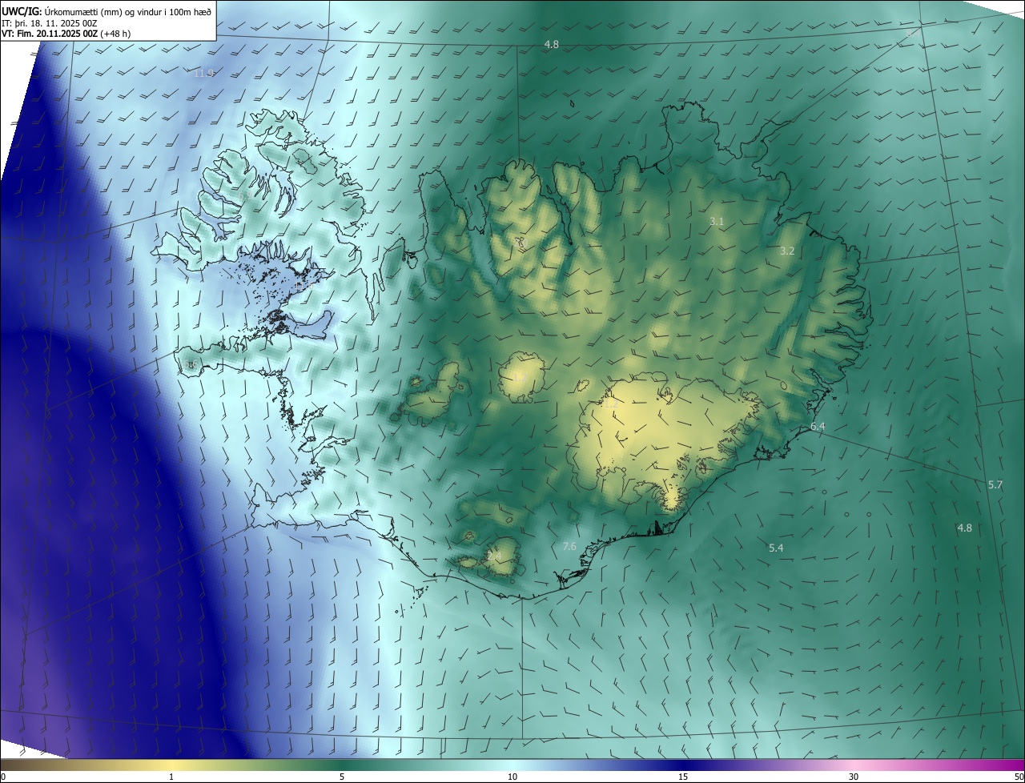Click the 6.4 value on the southeast coast
The height and width of the screenshot is (783, 1025).
pyautogui.click(x=818, y=427)
